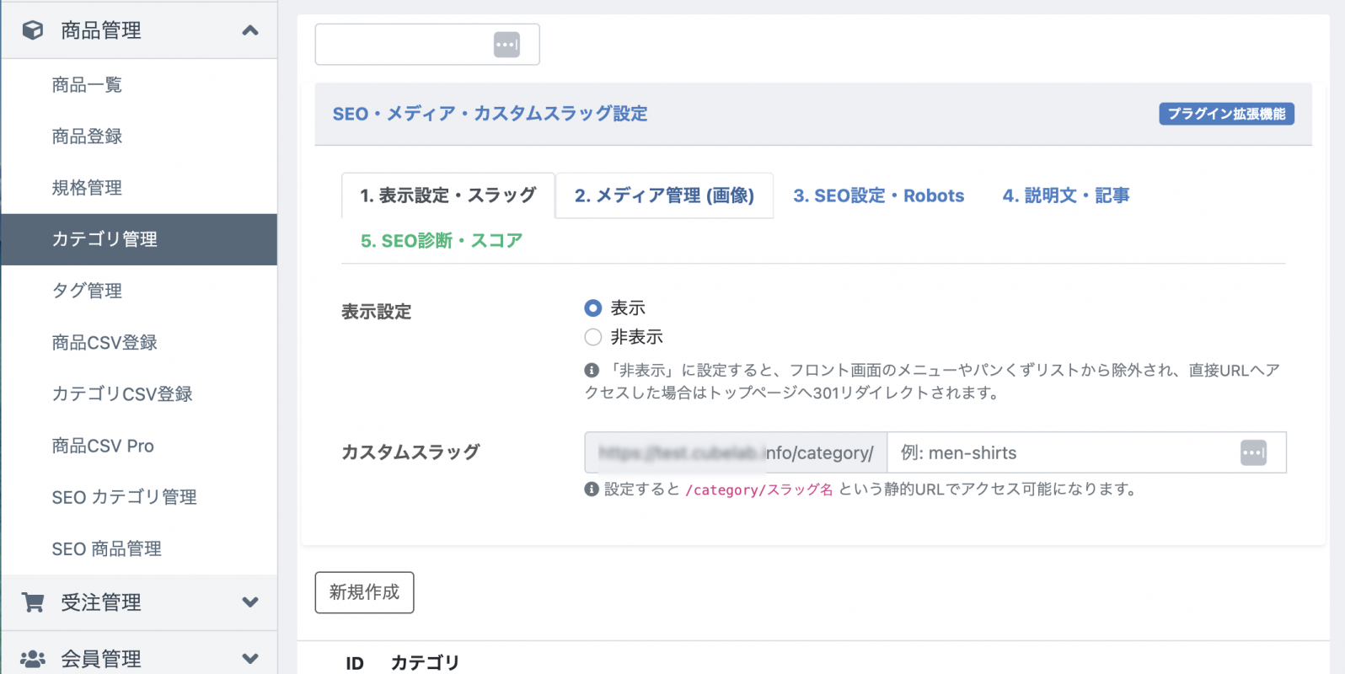
Task: Expand the 会員管理 menu chevron
Action: pos(250,659)
